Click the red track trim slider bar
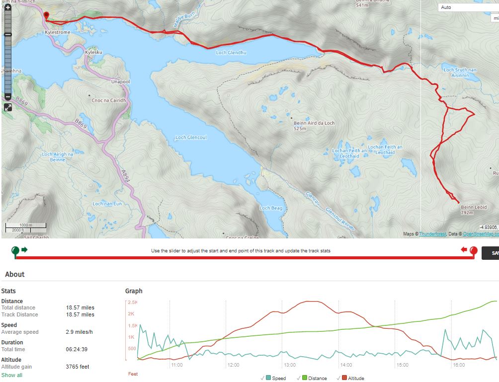The image size is (499, 382). click(244, 257)
